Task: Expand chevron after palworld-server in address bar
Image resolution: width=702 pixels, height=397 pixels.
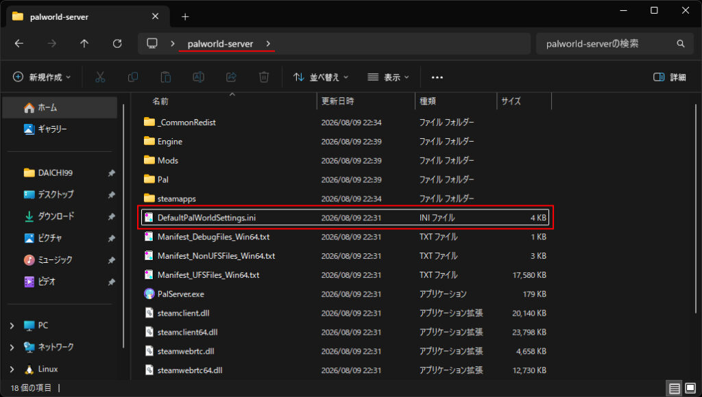Action: click(268, 44)
